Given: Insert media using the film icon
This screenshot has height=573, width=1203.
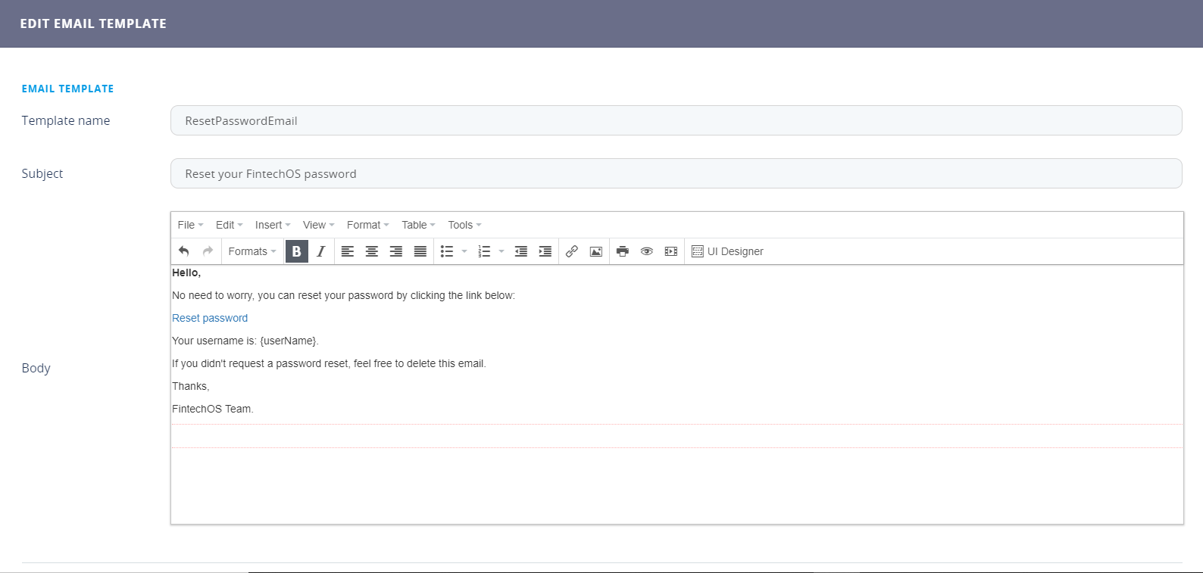Looking at the screenshot, I should click(671, 251).
